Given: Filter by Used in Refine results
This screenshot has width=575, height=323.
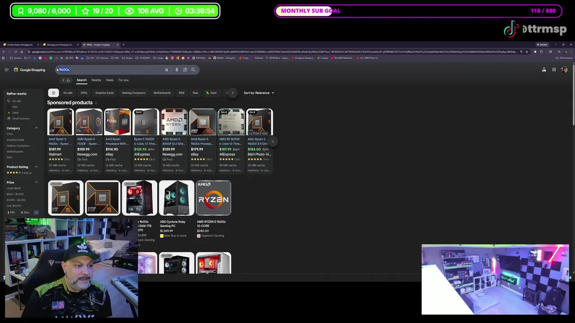Looking at the screenshot, I should [x=13, y=113].
